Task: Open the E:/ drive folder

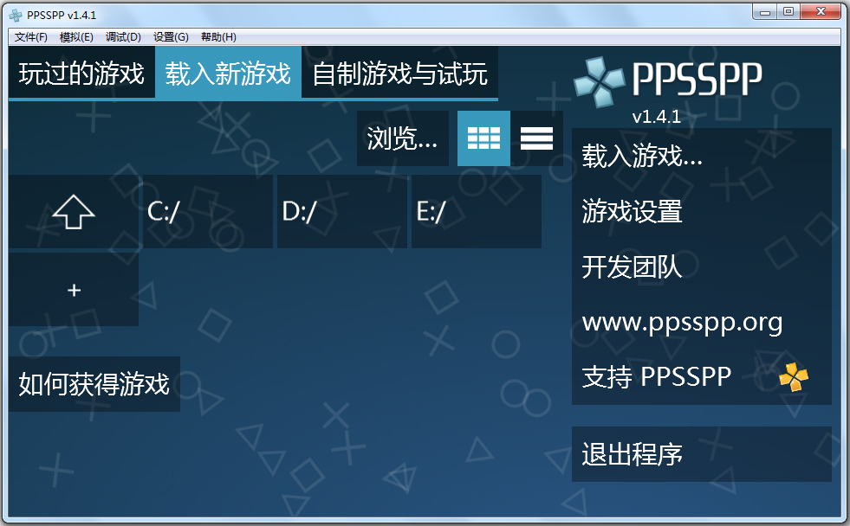Action: coord(477,212)
